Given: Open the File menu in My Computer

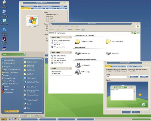Looking at the screenshot, I should click(x=51, y=26).
